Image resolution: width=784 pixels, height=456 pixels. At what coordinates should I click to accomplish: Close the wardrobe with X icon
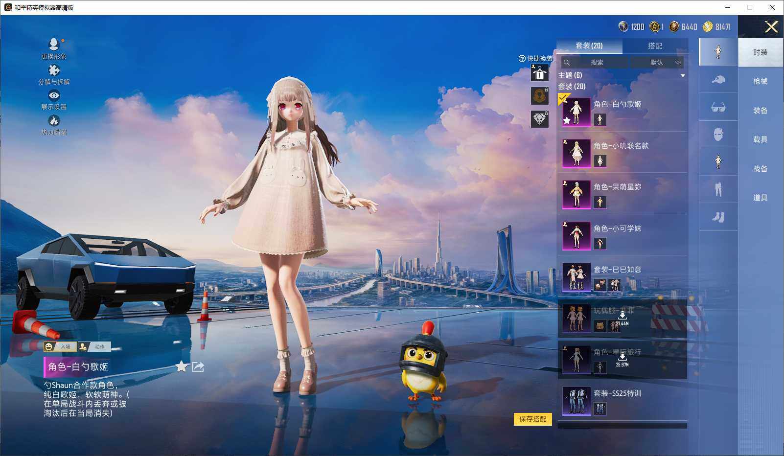tap(771, 27)
